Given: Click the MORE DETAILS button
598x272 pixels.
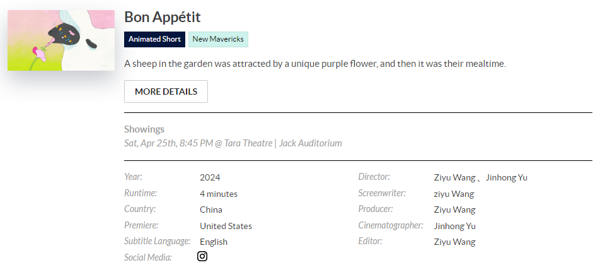Looking at the screenshot, I should click(166, 92).
